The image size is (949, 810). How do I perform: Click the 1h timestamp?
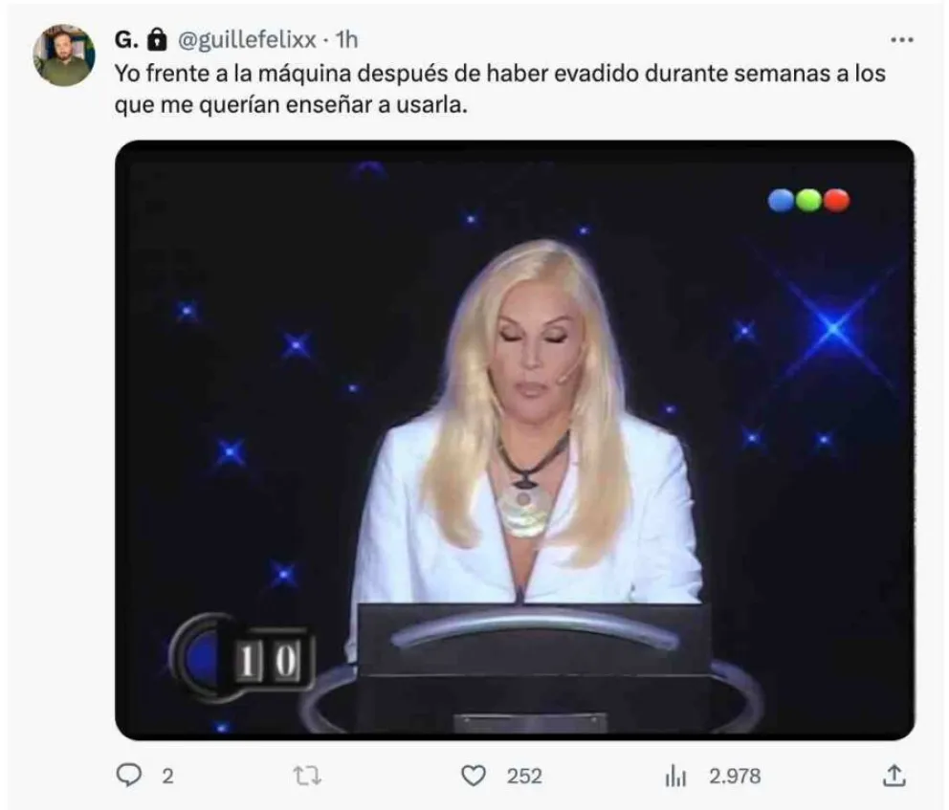coord(347,40)
